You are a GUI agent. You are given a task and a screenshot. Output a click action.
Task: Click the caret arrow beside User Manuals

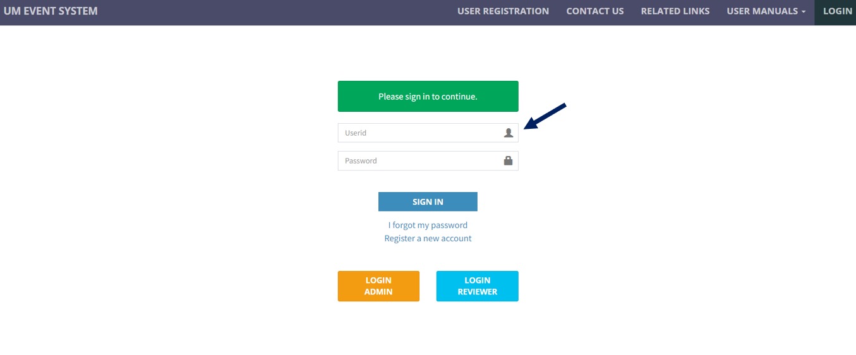point(803,11)
